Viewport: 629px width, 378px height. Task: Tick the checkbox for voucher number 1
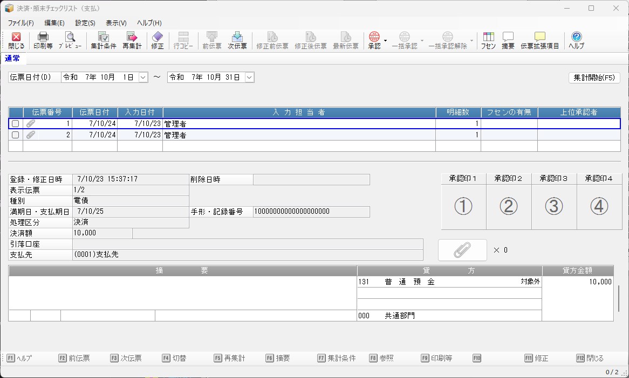(x=16, y=124)
